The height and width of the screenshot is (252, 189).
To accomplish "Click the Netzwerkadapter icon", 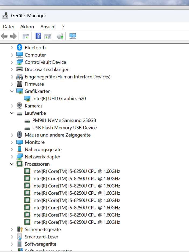I will click(x=19, y=156).
